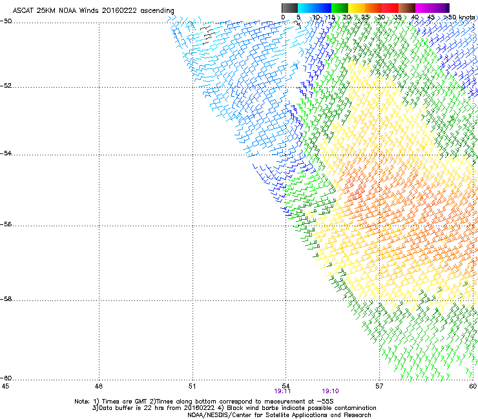The height and width of the screenshot is (419, 478).
Task: Click the '-54' latitude axis label
Action: coord(6,153)
